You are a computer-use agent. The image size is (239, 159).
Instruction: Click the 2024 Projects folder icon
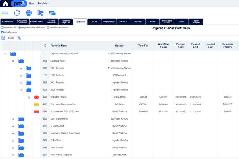point(29,83)
